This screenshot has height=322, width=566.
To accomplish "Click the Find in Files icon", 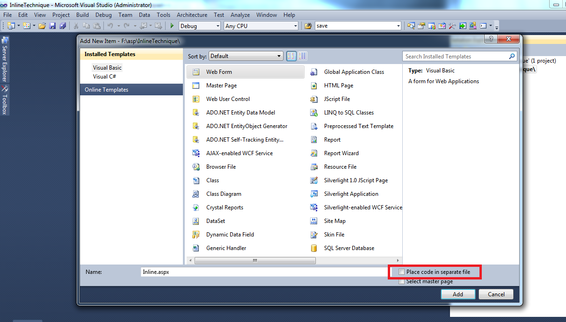I will click(x=308, y=26).
